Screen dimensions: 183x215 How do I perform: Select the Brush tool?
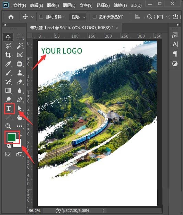coord(8,73)
